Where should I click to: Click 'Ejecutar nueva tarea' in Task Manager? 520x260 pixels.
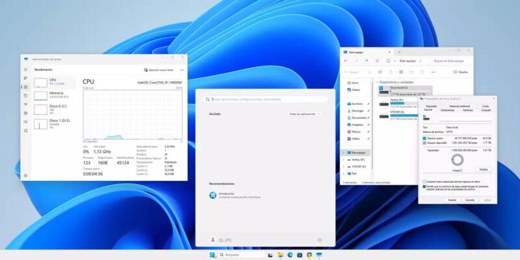pos(159,70)
